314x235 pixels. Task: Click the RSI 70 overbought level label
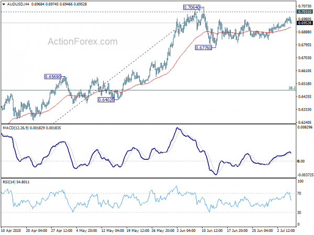click(299, 194)
